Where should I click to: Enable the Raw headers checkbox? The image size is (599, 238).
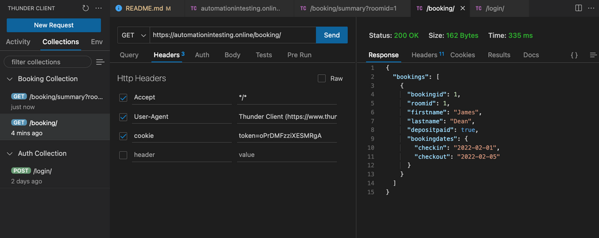click(x=322, y=78)
